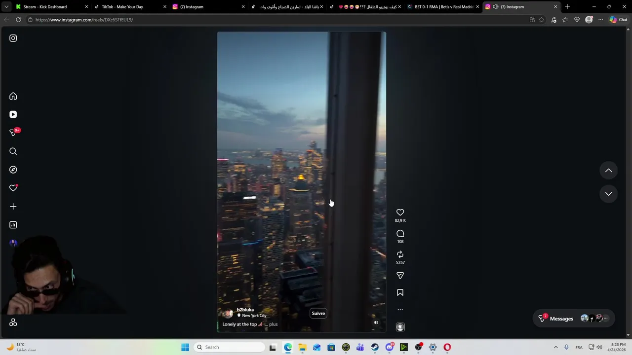
Task: Open the New York City location link
Action: coord(254,316)
